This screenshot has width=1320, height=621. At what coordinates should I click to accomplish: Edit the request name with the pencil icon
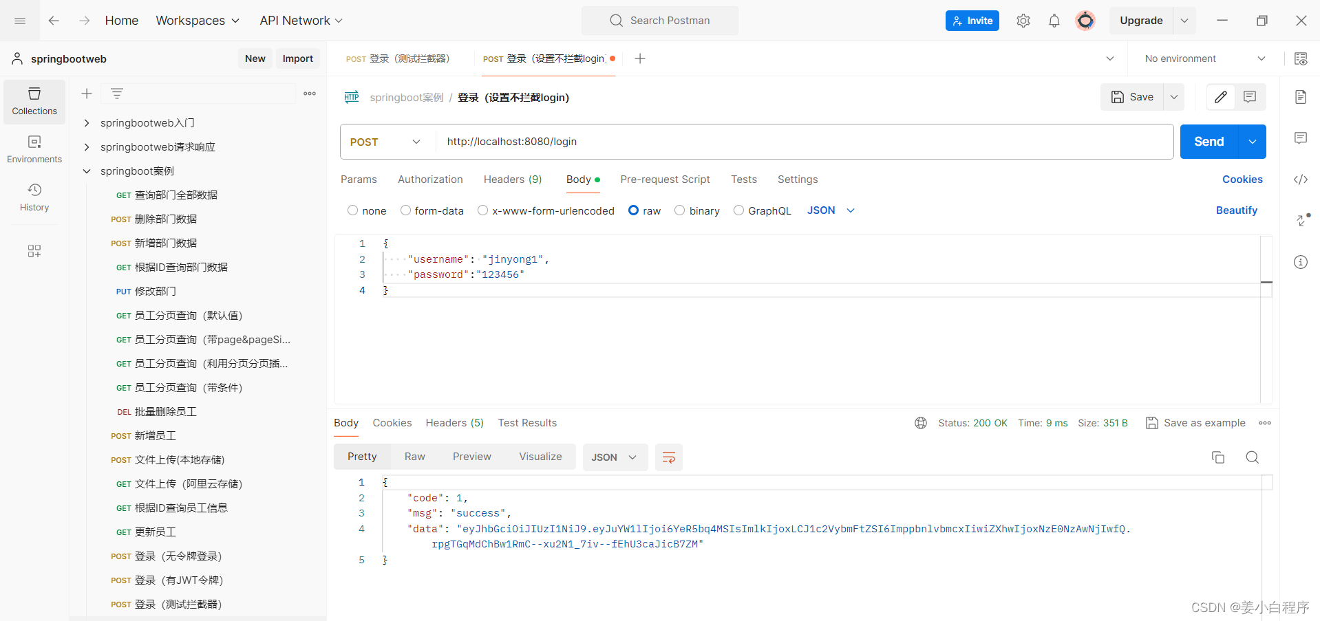pos(1220,97)
